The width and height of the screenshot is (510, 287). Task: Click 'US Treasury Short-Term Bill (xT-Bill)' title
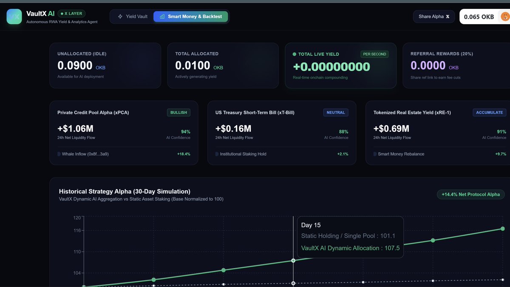pyautogui.click(x=255, y=113)
